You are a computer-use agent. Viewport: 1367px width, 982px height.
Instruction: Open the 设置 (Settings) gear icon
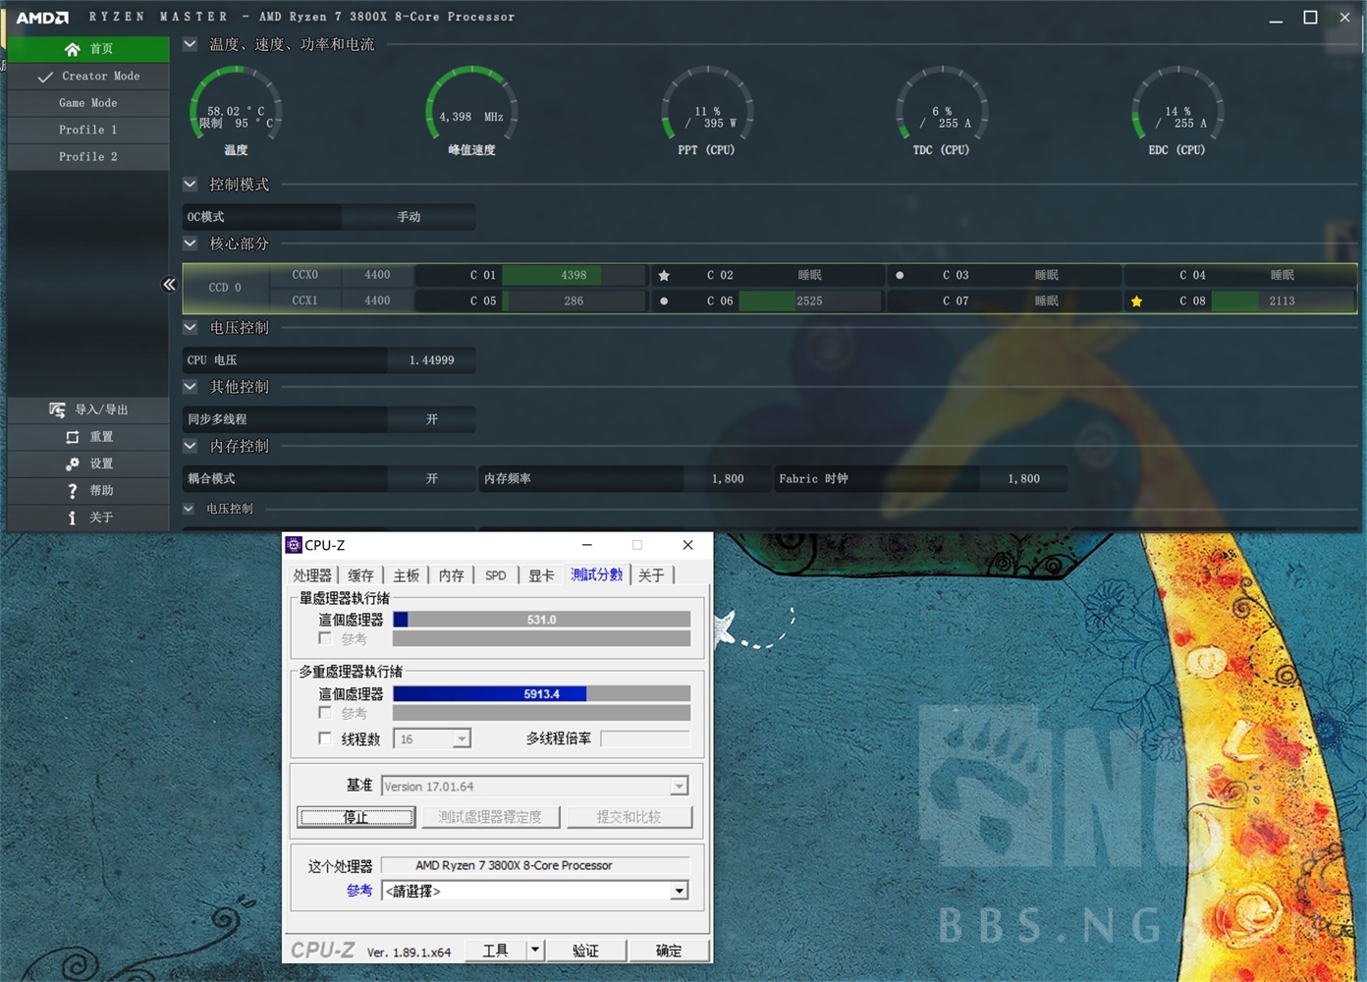click(x=74, y=463)
